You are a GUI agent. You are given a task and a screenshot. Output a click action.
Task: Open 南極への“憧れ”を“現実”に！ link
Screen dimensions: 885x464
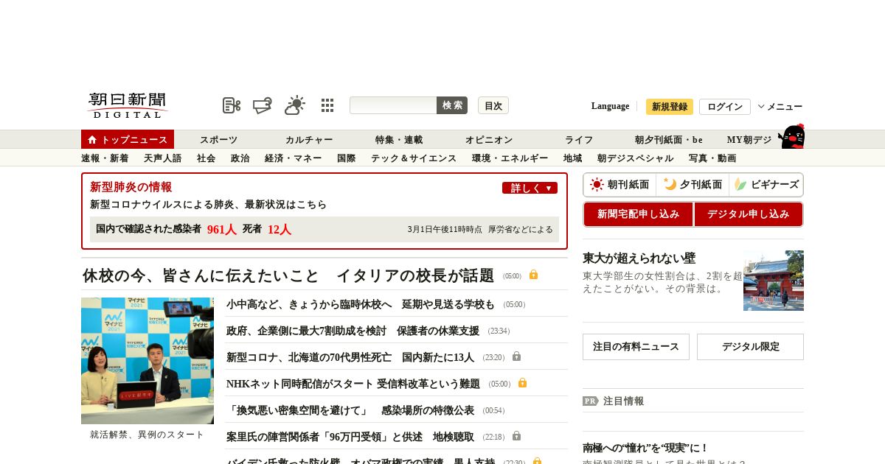[645, 448]
